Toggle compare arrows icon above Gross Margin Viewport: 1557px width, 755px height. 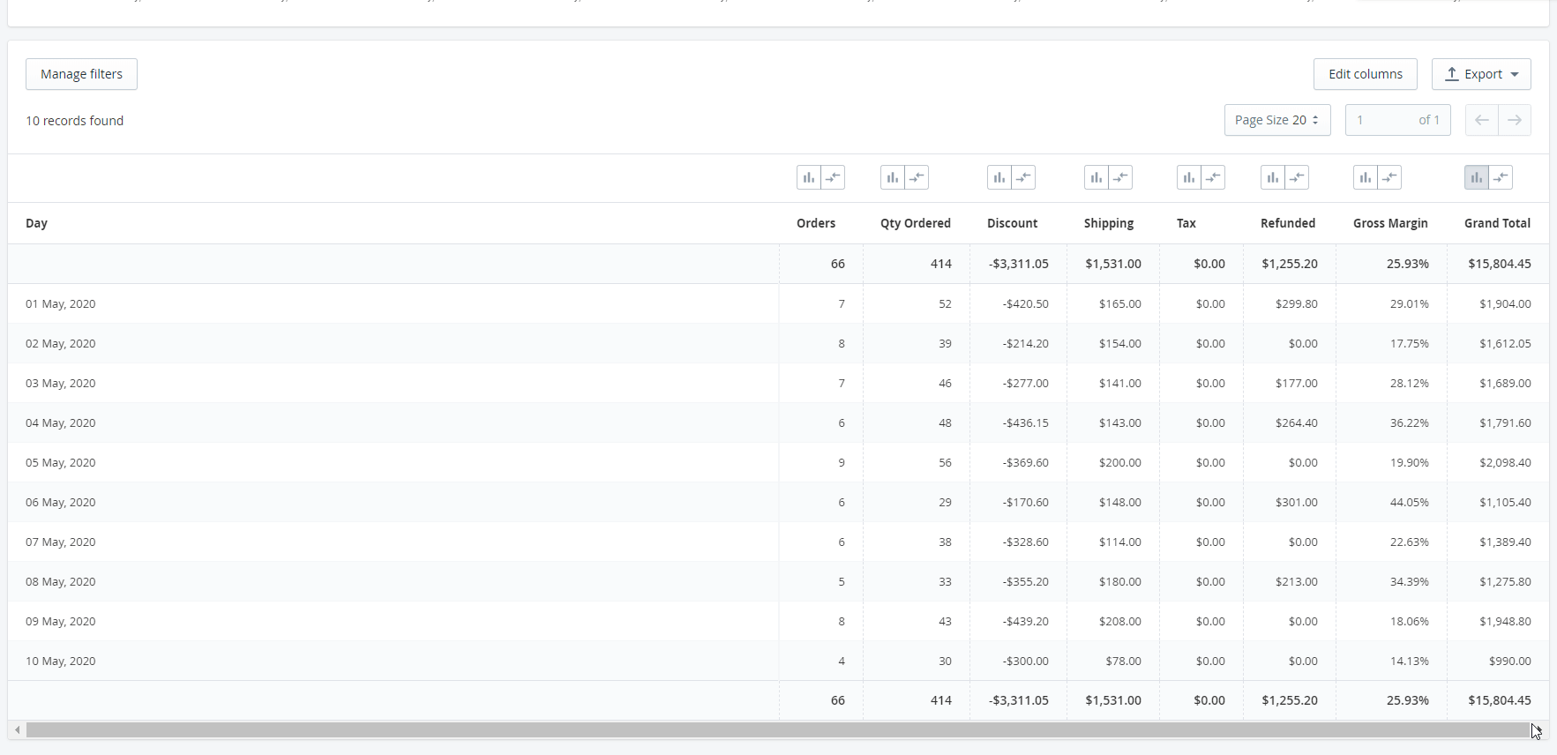pos(1389,177)
